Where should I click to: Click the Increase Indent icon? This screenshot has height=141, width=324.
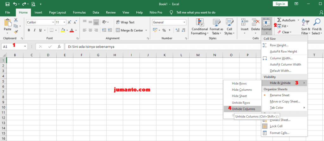pyautogui.click(x=110, y=30)
